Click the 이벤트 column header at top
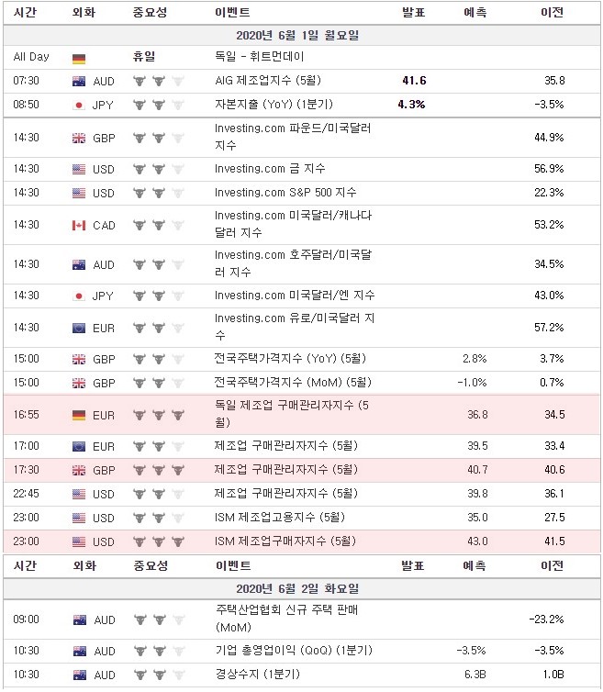This screenshot has height=692, width=603. click(232, 12)
